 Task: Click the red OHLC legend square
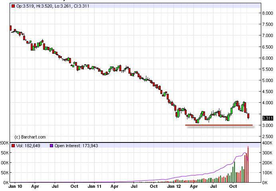[13, 6]
